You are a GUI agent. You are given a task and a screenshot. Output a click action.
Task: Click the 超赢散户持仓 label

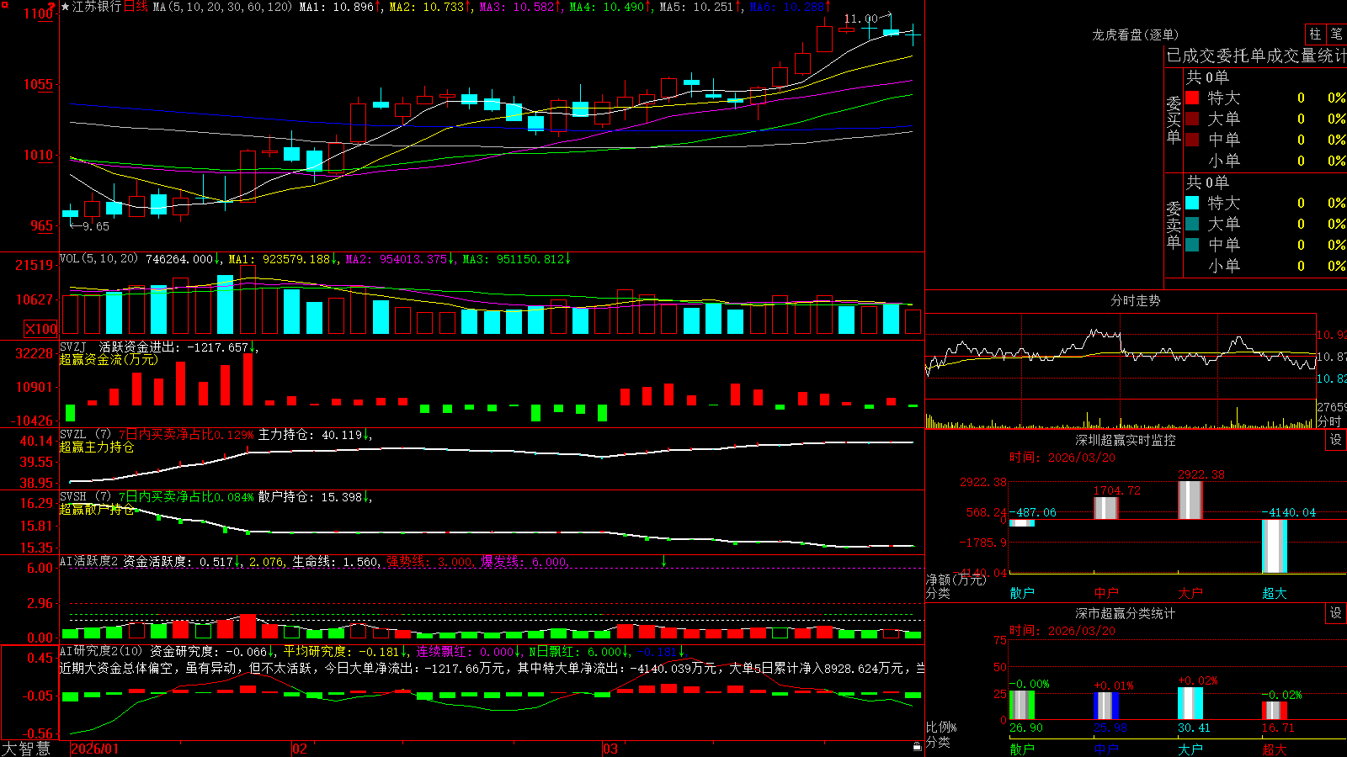coord(97,509)
